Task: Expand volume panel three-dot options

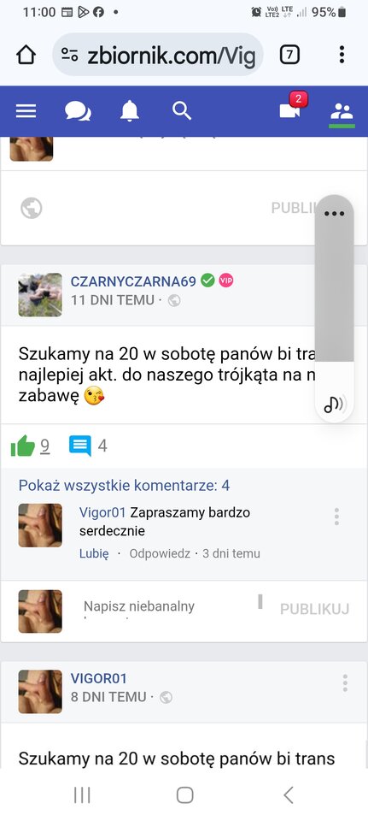Action: click(335, 214)
